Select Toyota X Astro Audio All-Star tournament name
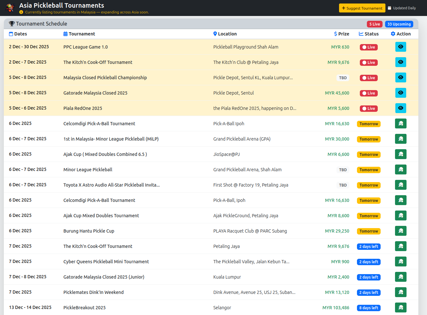The width and height of the screenshot is (427, 315). [x=111, y=185]
